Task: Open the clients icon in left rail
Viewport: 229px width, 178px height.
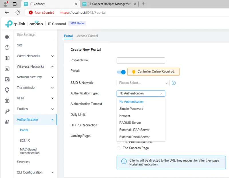Action: click(x=7, y=79)
